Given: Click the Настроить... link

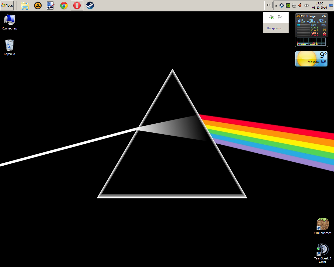Looking at the screenshot, I should pyautogui.click(x=276, y=28).
